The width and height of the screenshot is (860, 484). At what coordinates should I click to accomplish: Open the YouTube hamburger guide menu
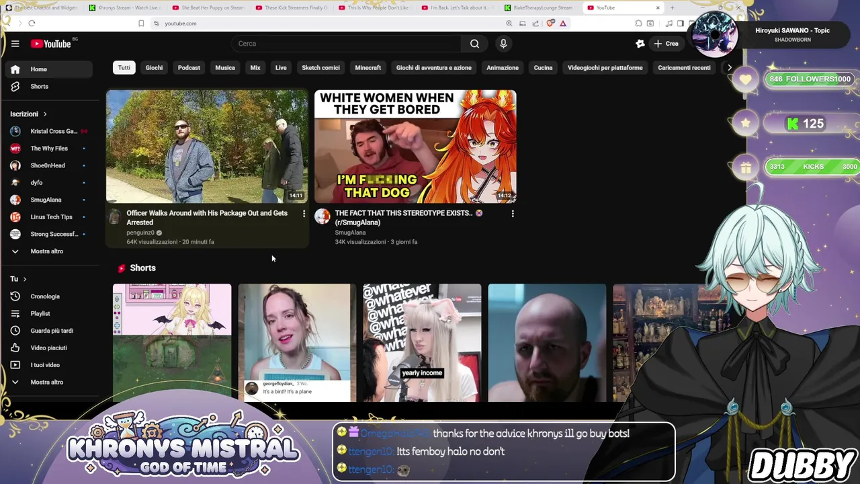click(x=15, y=44)
